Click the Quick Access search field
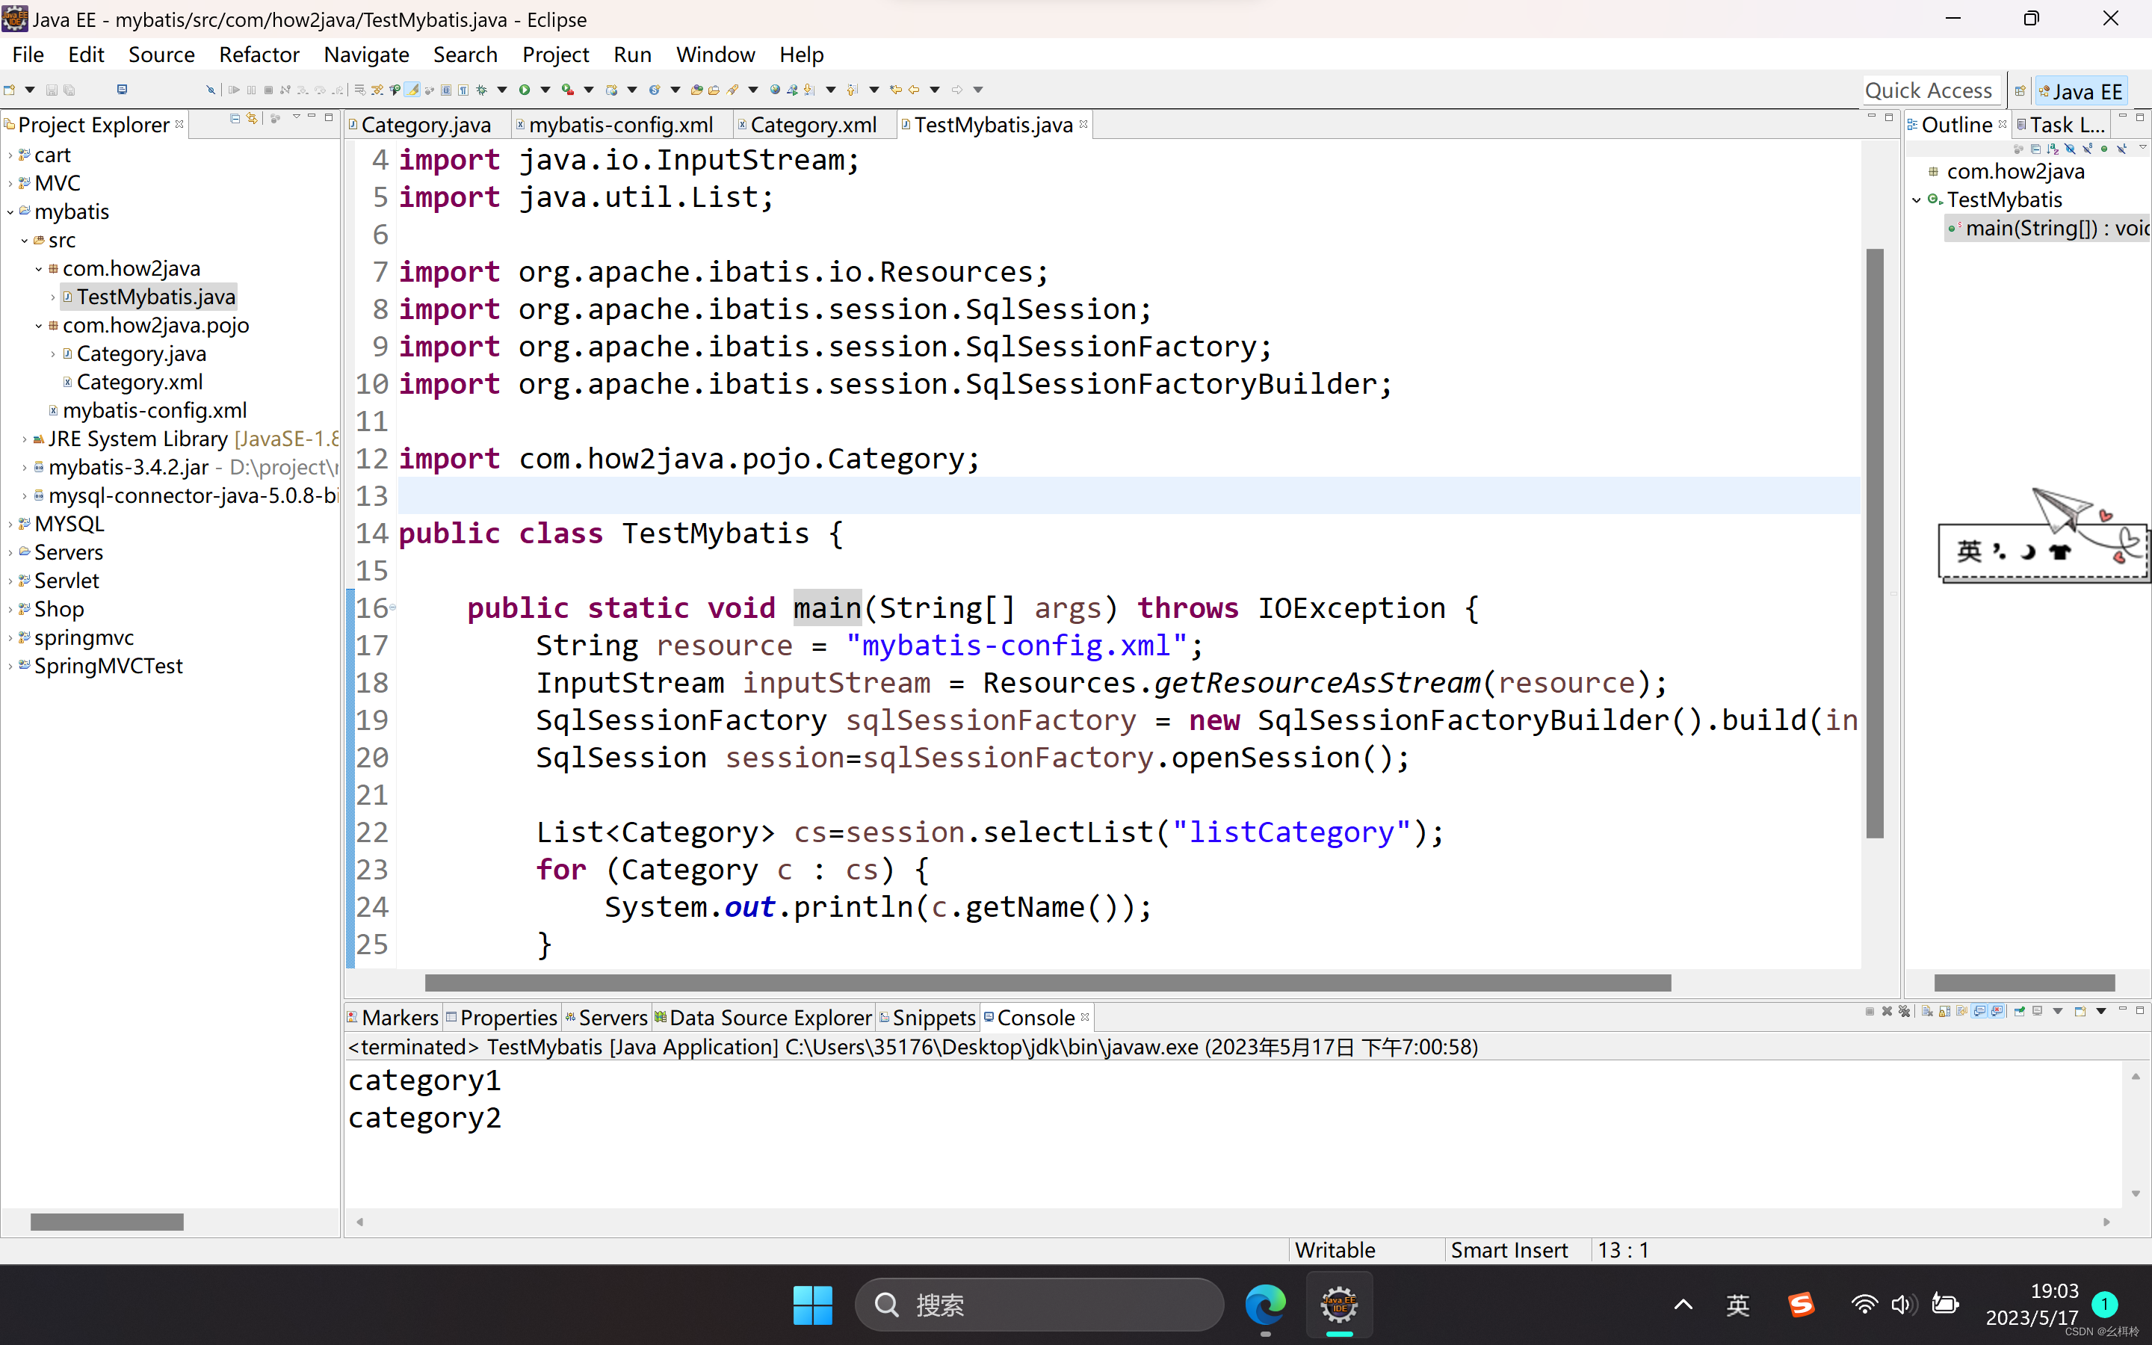This screenshot has height=1345, width=2152. [x=1928, y=90]
